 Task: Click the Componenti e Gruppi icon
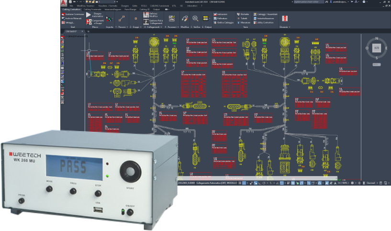pos(89,22)
